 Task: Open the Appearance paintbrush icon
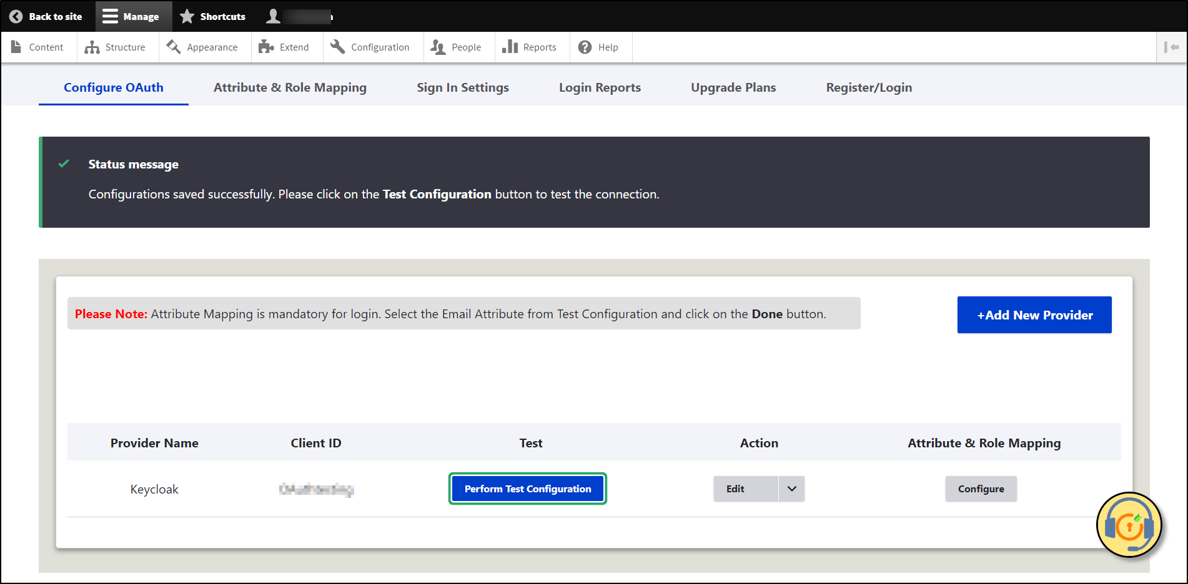pyautogui.click(x=173, y=47)
